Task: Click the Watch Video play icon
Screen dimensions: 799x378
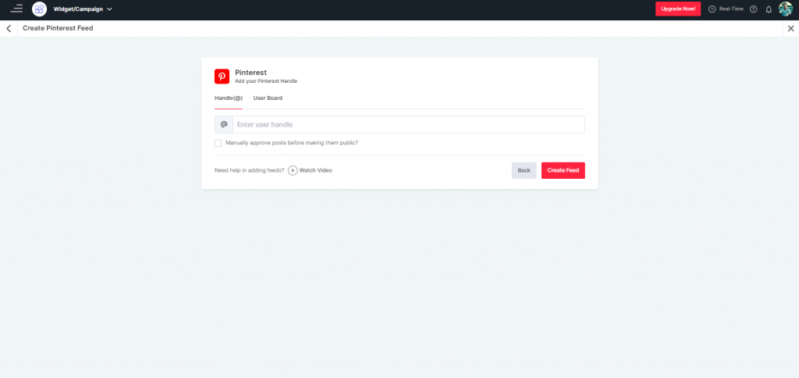Action: tap(293, 170)
